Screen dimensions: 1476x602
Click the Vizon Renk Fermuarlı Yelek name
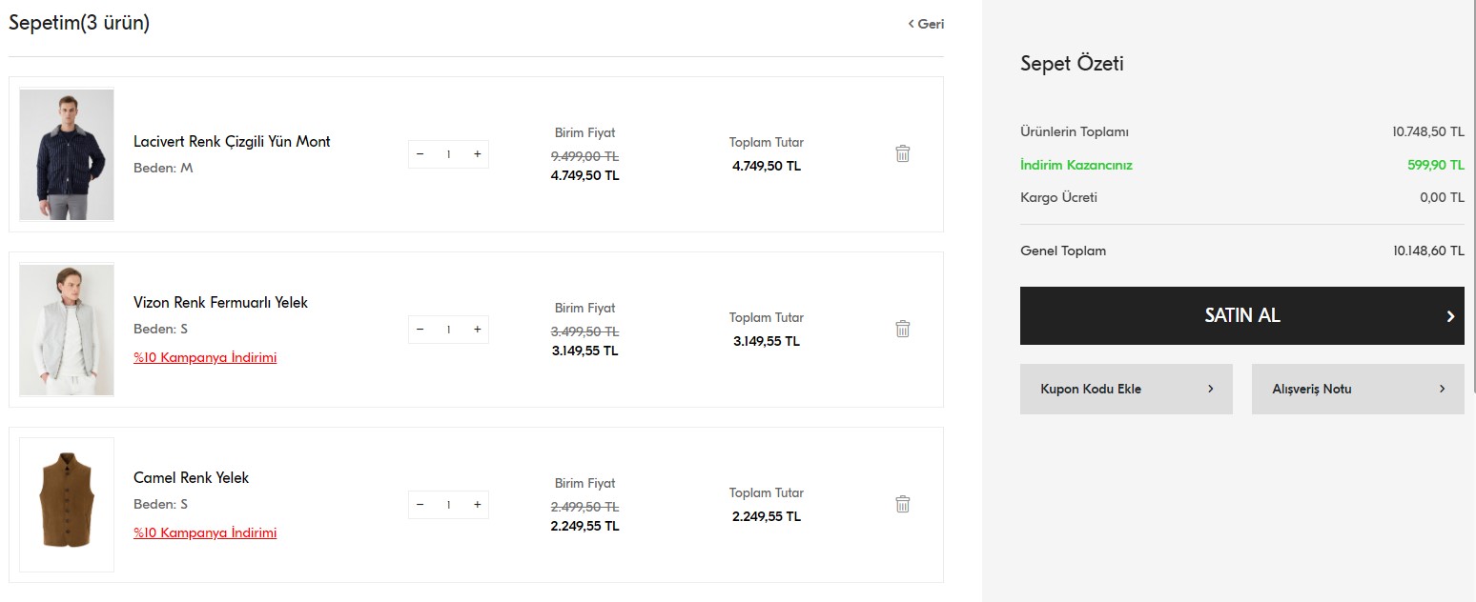[x=220, y=303]
